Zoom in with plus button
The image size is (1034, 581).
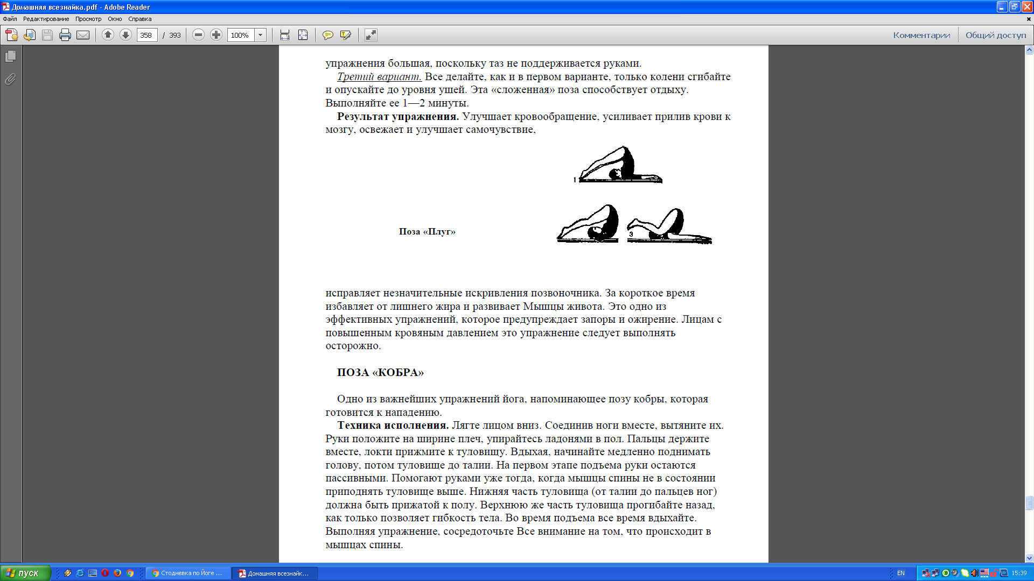(216, 35)
